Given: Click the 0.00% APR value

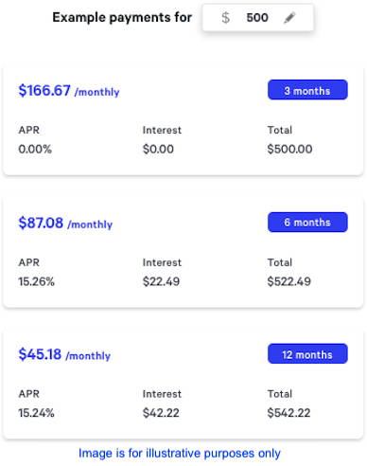Looking at the screenshot, I should tap(35, 149).
